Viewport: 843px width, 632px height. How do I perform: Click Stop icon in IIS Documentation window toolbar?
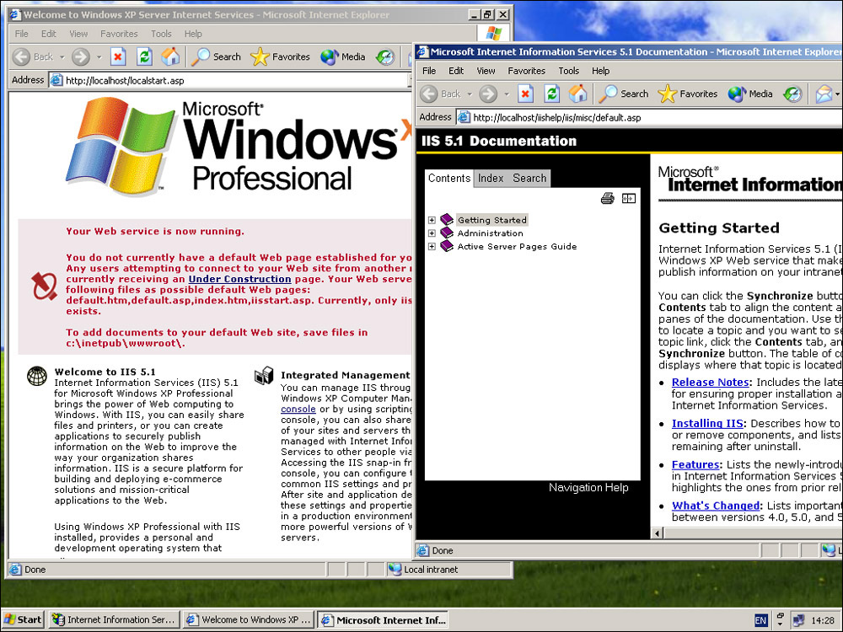pos(525,94)
